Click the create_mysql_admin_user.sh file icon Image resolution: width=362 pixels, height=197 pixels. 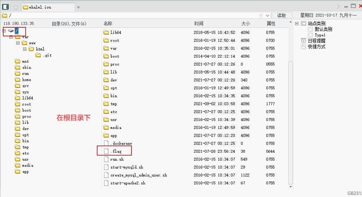click(106, 175)
